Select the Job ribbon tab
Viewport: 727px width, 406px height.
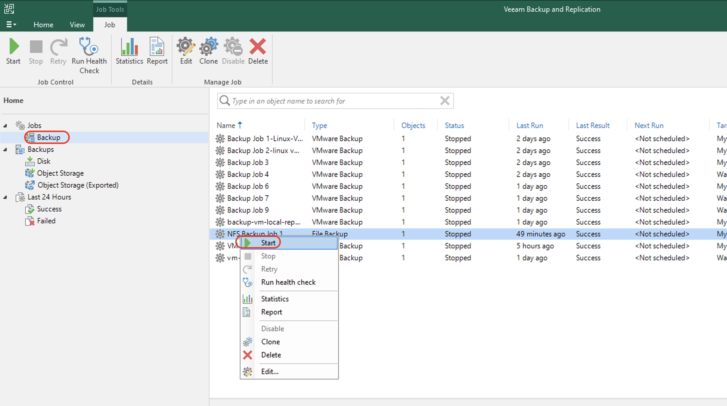click(x=109, y=25)
